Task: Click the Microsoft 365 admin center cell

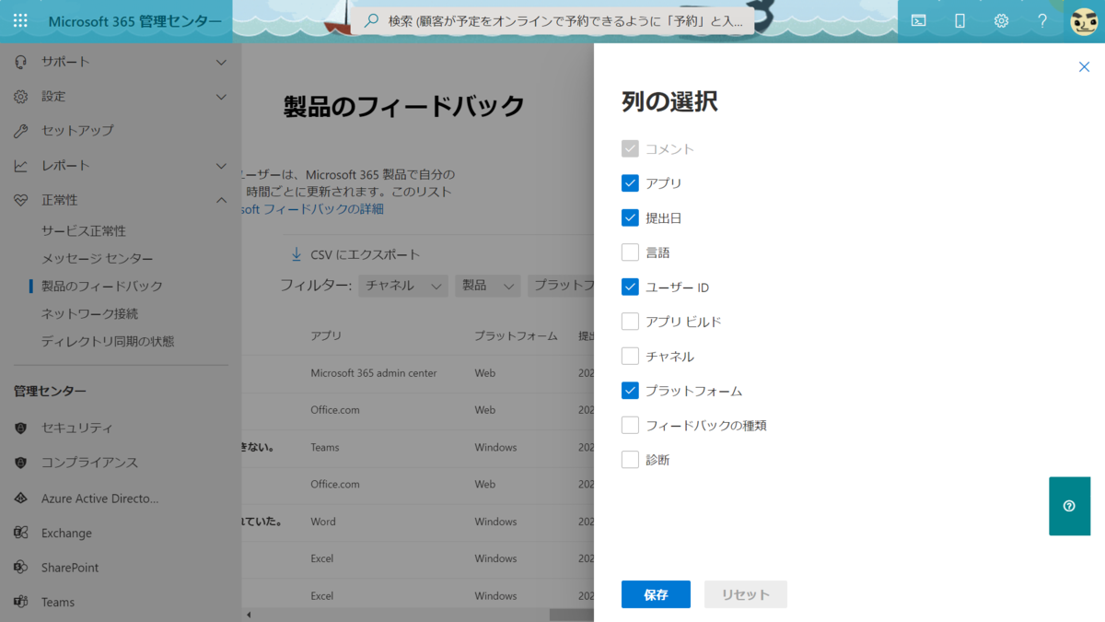Action: pos(374,373)
